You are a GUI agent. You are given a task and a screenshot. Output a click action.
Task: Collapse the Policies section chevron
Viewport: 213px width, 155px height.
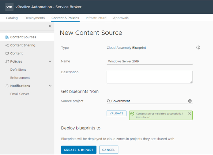(50, 62)
